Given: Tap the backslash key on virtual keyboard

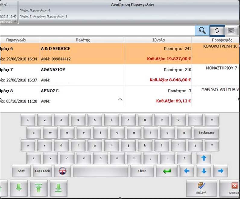Looking at the screenshot, I should tap(195, 145).
